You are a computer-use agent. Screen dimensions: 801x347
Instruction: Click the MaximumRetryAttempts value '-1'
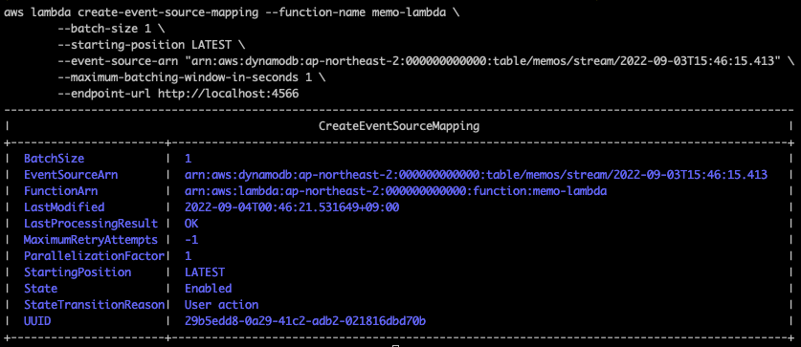191,239
